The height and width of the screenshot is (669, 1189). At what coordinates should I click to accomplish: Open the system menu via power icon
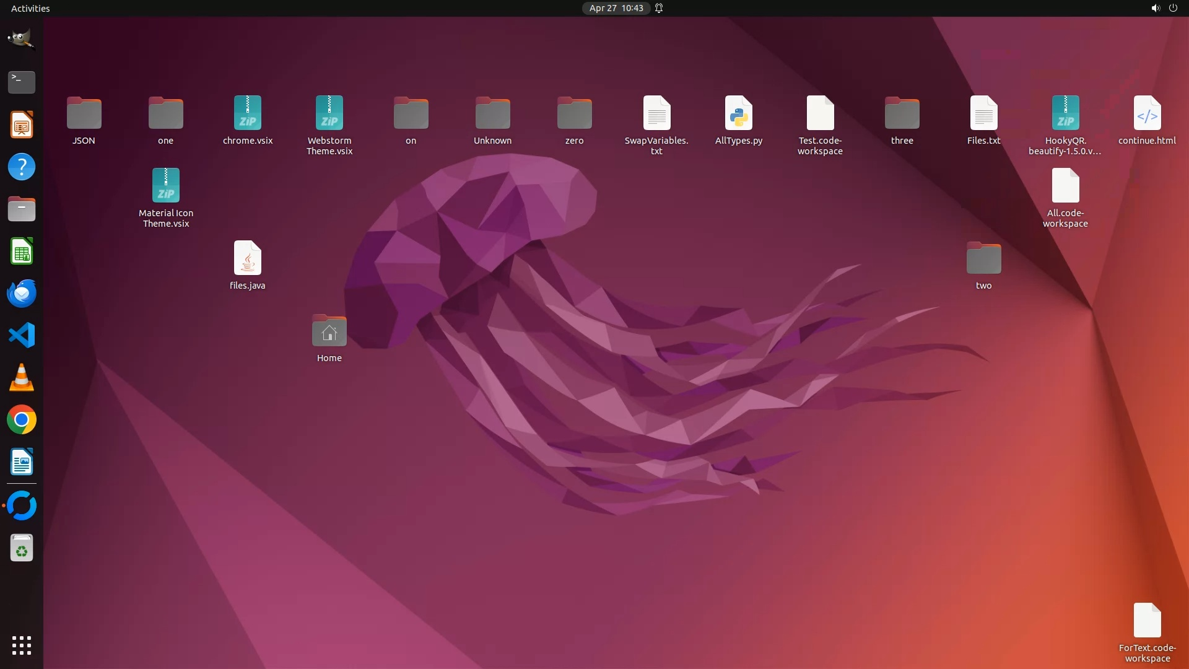point(1173,8)
